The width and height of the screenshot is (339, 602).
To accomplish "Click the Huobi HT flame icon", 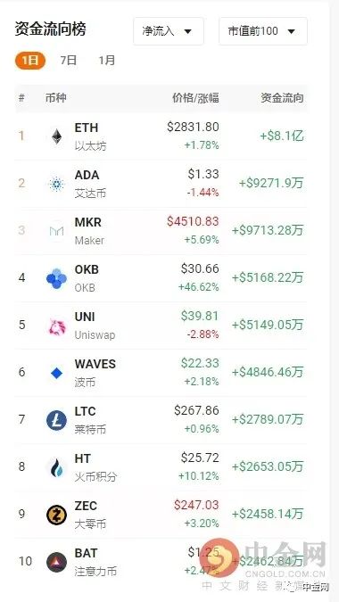I will [57, 467].
